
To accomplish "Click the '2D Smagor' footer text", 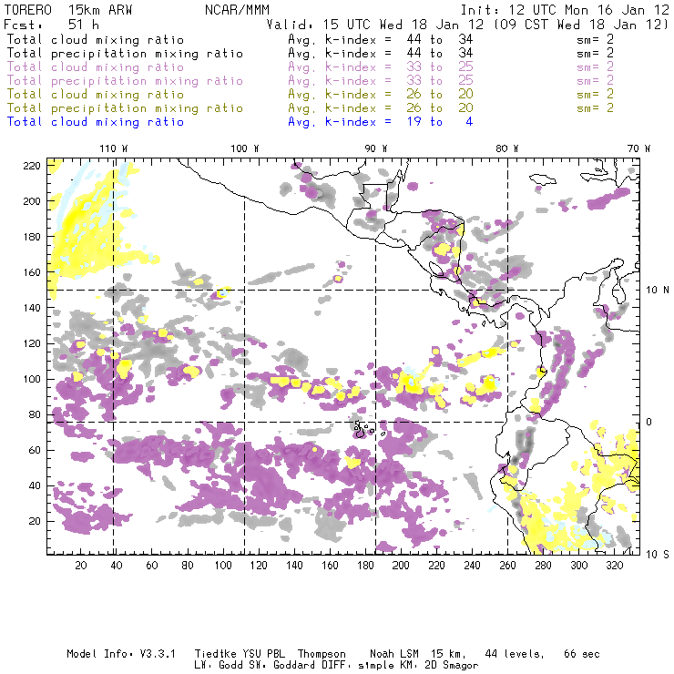I will point(452,666).
